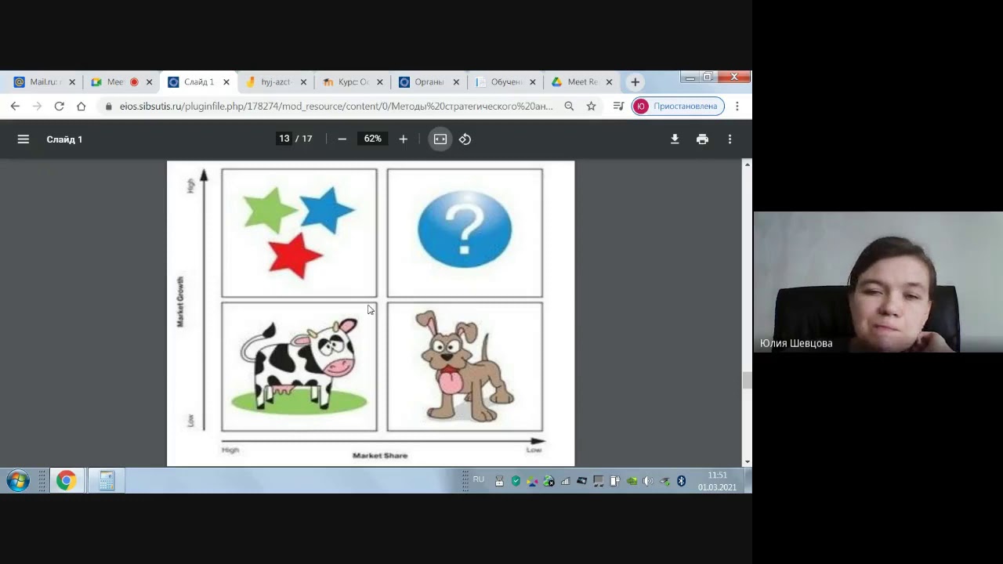
Task: Click the Market Share axis label
Action: pyautogui.click(x=380, y=455)
